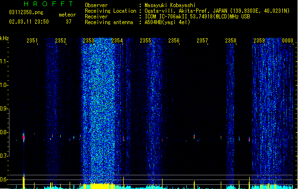Click the 0000 time marker

tap(288, 41)
